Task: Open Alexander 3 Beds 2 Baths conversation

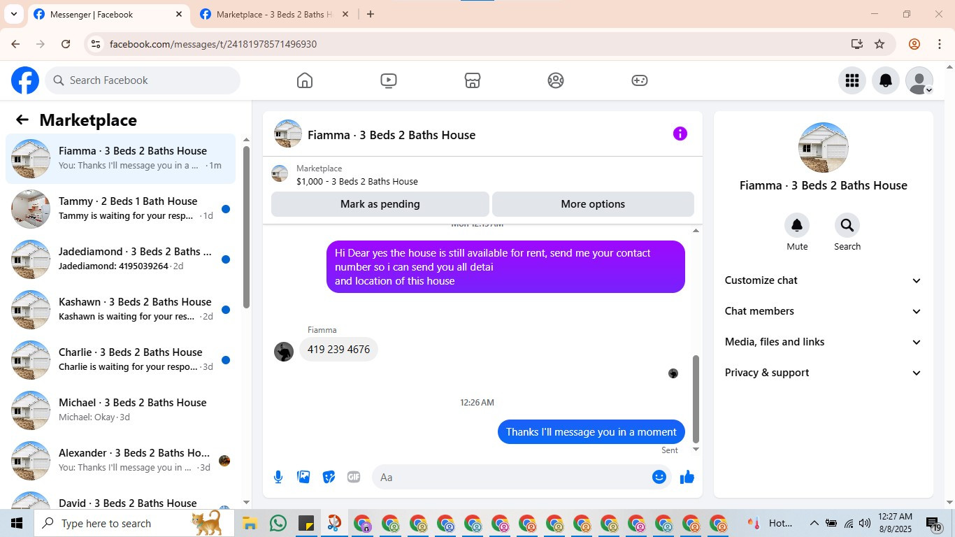Action: click(x=121, y=461)
